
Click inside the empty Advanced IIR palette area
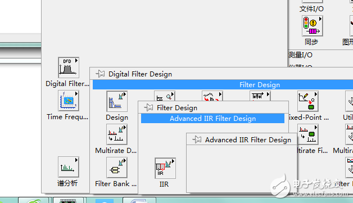pyautogui.click(x=242, y=169)
